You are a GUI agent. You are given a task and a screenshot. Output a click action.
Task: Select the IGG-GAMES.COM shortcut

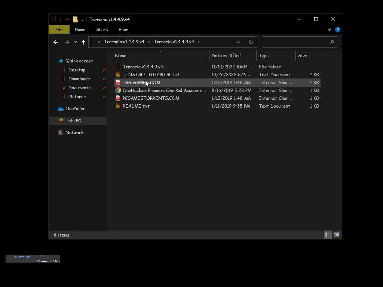pyautogui.click(x=217, y=83)
